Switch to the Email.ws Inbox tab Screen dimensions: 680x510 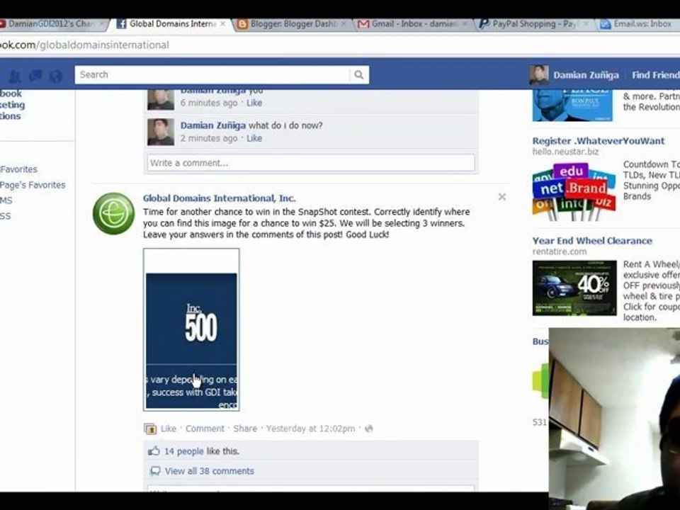(x=637, y=24)
